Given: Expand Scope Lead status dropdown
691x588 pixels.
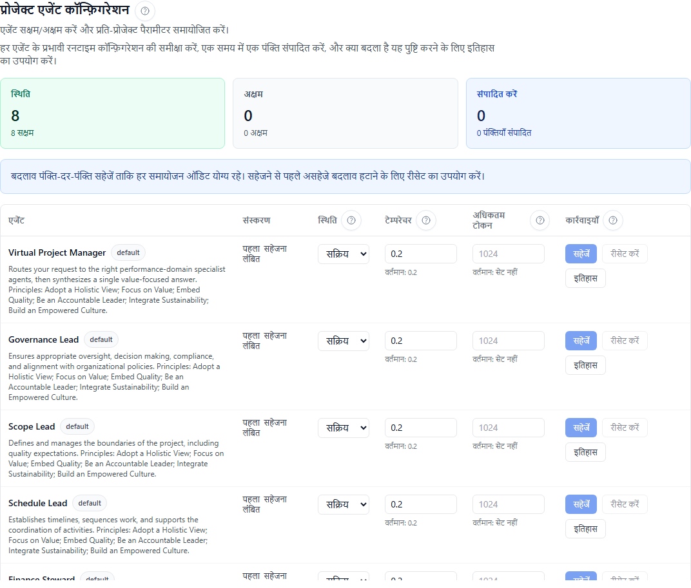Looking at the screenshot, I should point(344,428).
